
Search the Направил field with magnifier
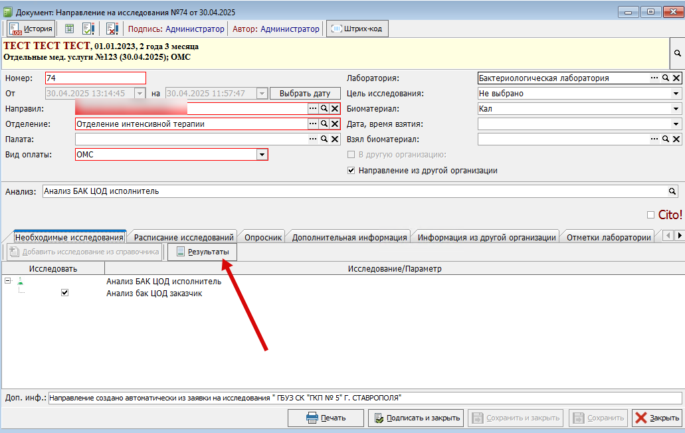tap(324, 108)
